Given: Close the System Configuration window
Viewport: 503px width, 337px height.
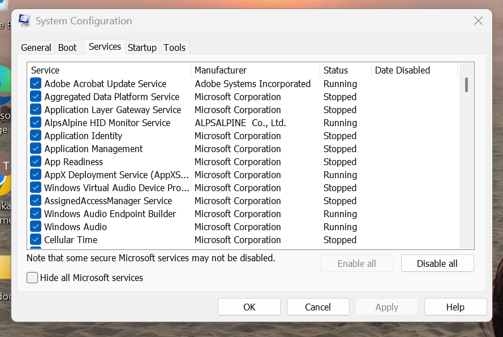Looking at the screenshot, I should pyautogui.click(x=478, y=21).
